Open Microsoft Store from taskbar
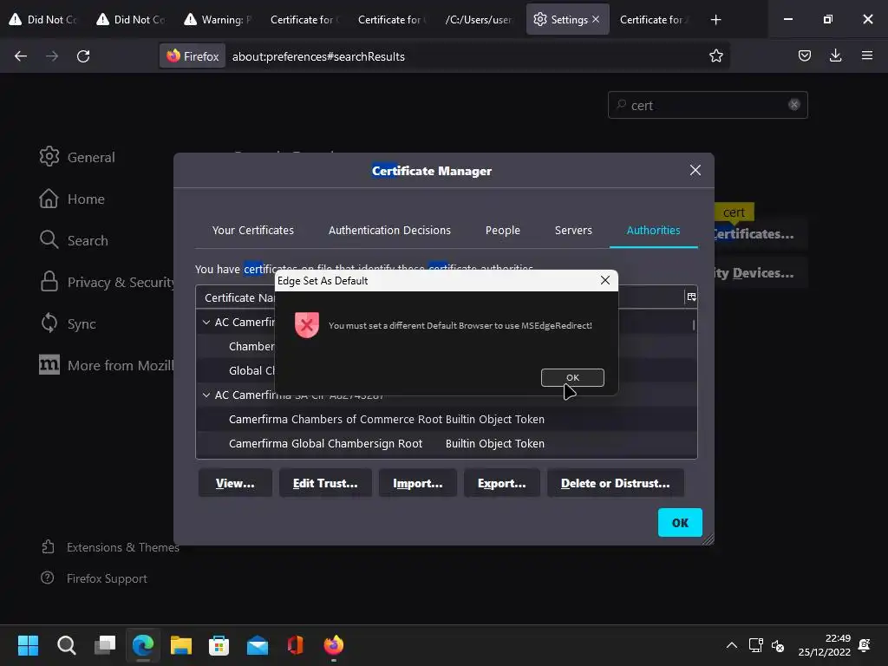The width and height of the screenshot is (888, 666). pyautogui.click(x=219, y=645)
